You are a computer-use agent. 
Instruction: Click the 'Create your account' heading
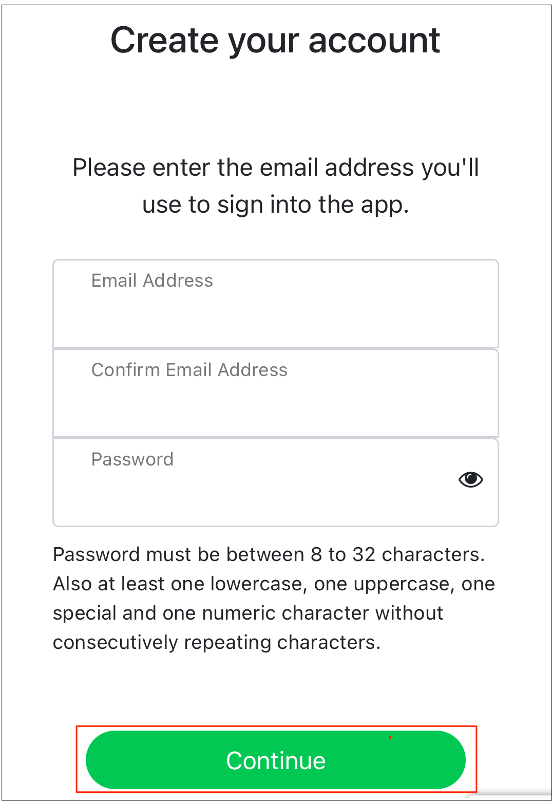276,41
